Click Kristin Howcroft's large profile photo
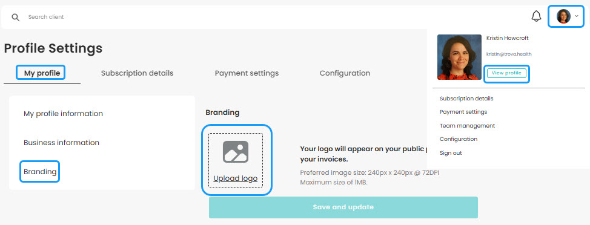 click(459, 57)
